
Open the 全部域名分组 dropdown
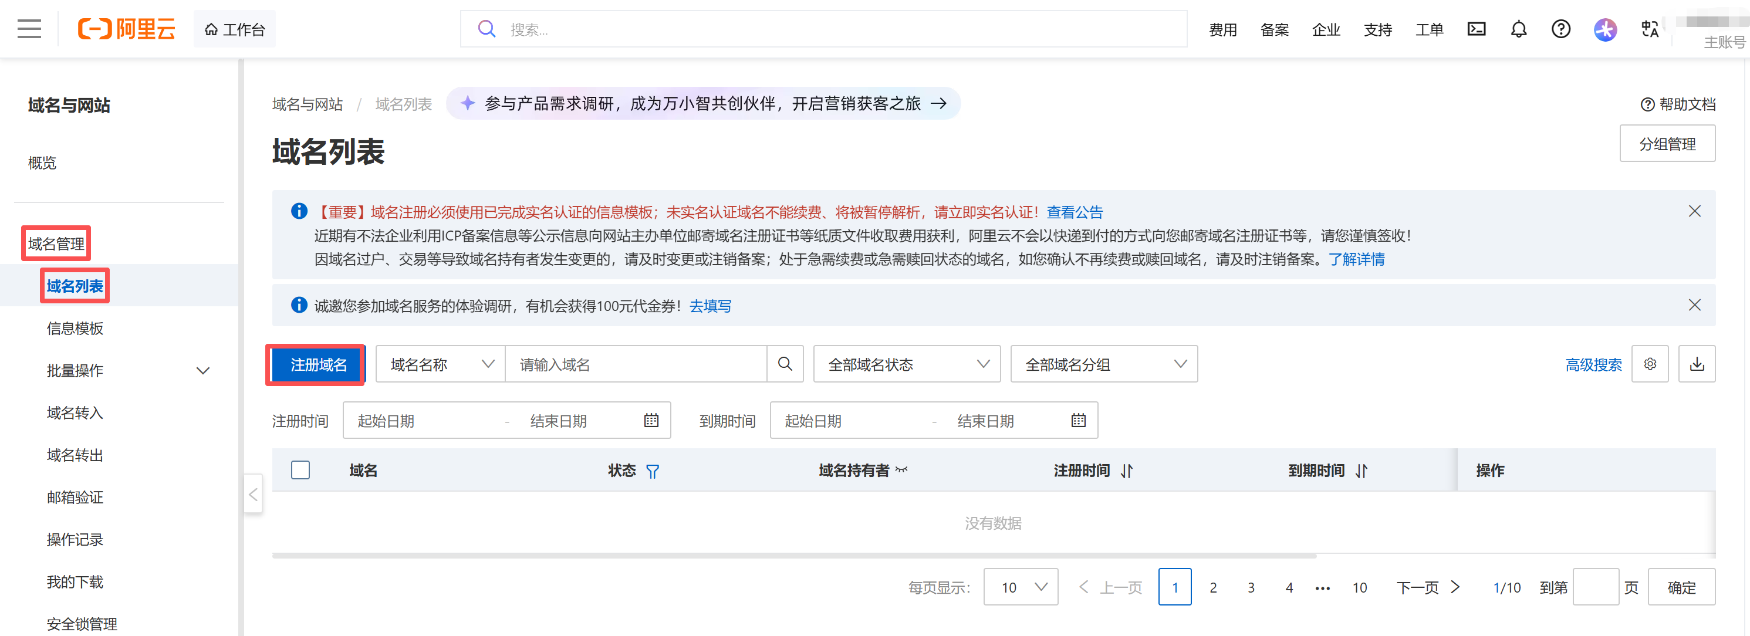click(1103, 364)
